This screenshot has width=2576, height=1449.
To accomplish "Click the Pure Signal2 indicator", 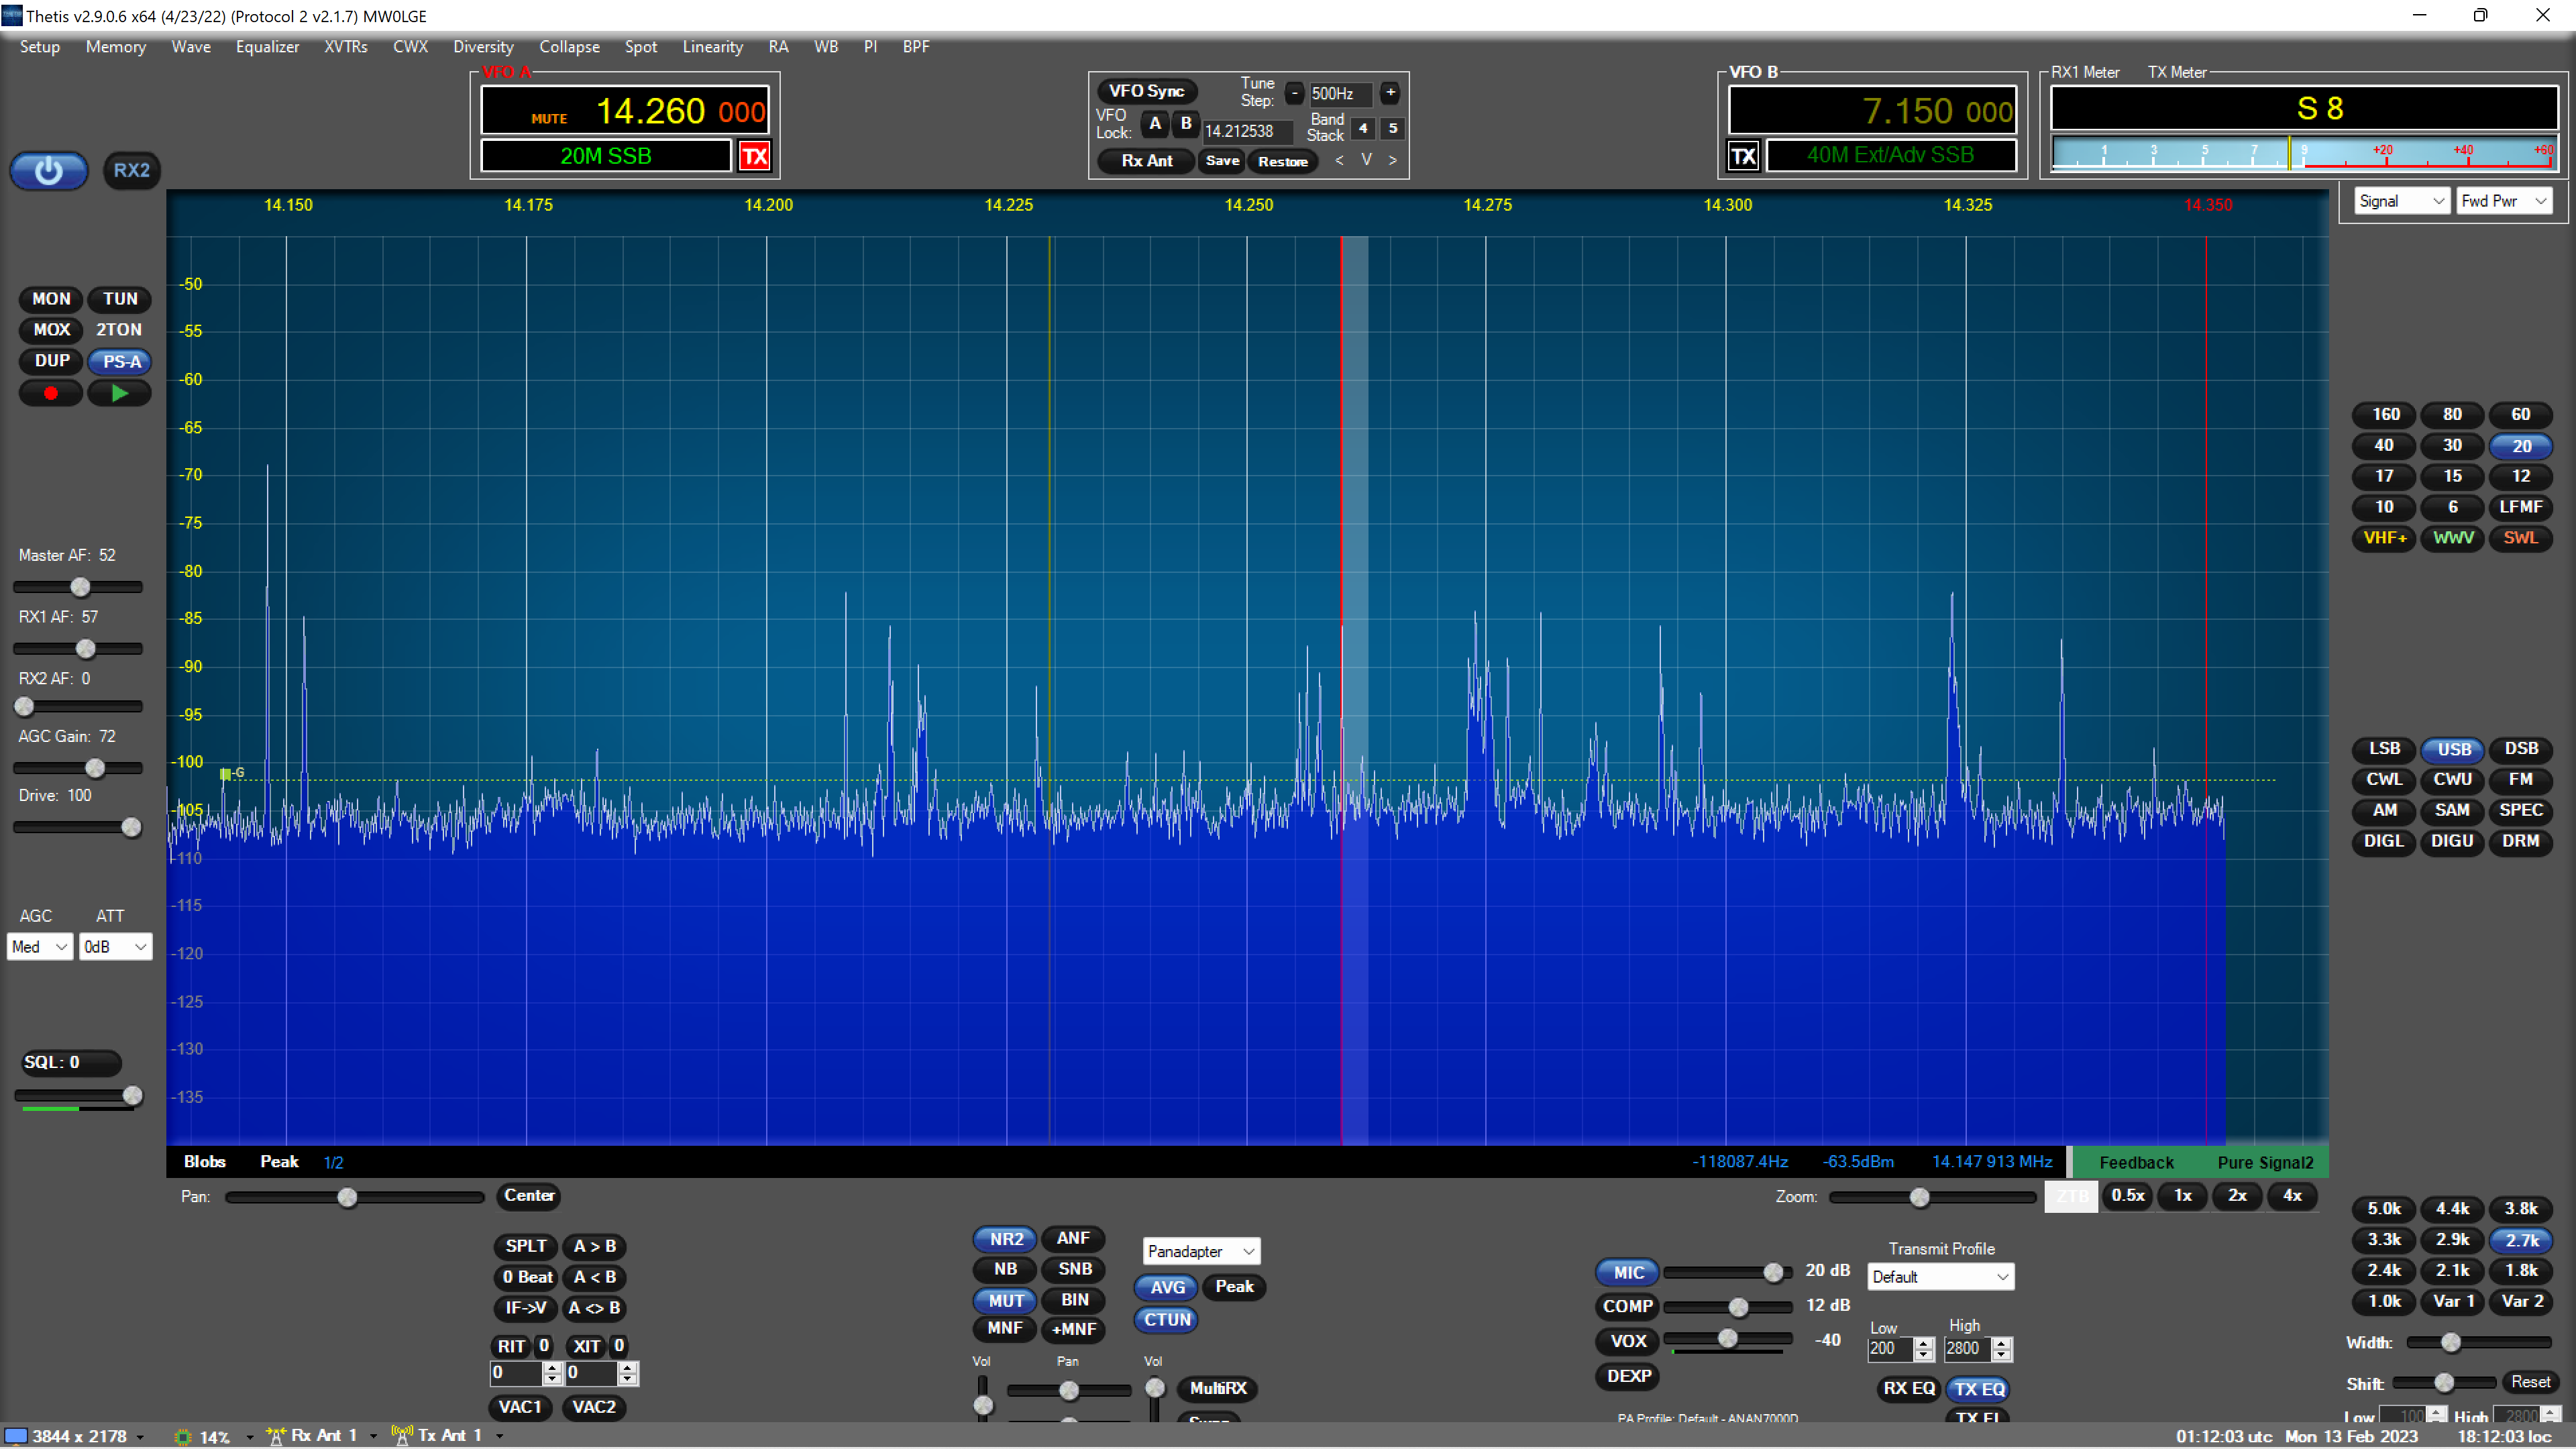I will click(x=2265, y=1163).
